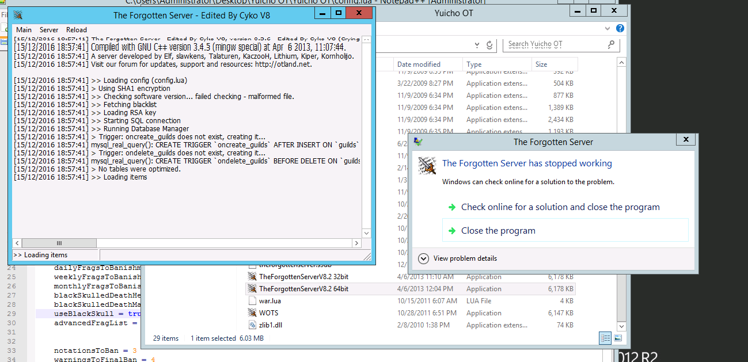Click Notepad++ line notationsToBan = 3

click(96, 350)
